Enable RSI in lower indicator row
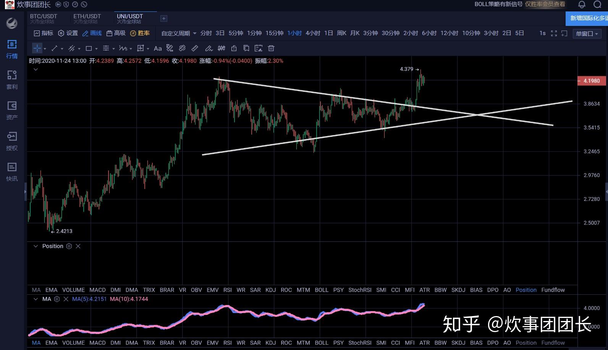The image size is (608, 350). click(x=228, y=343)
